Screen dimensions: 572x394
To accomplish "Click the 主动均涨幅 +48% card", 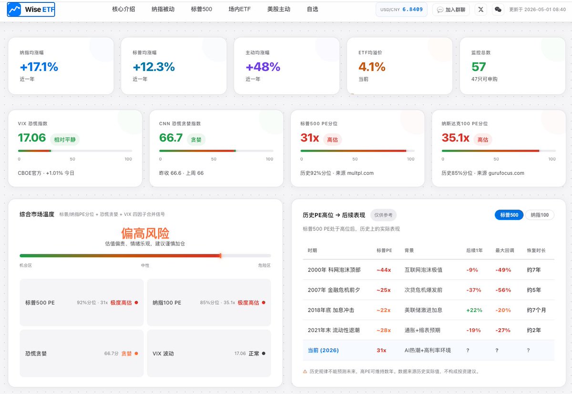I will coord(286,66).
